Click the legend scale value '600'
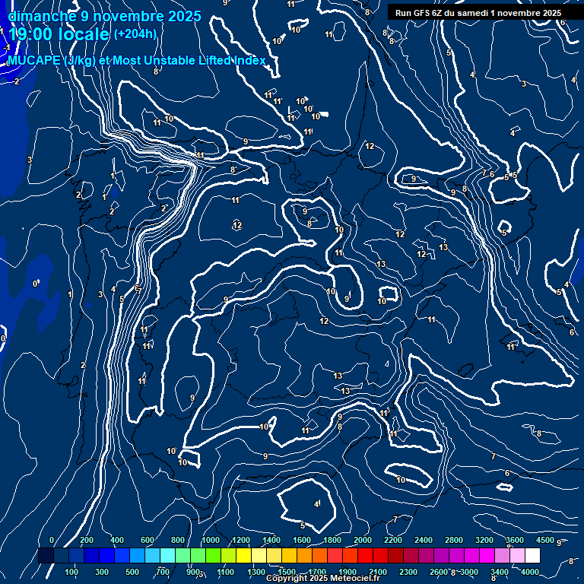 pos(147,540)
